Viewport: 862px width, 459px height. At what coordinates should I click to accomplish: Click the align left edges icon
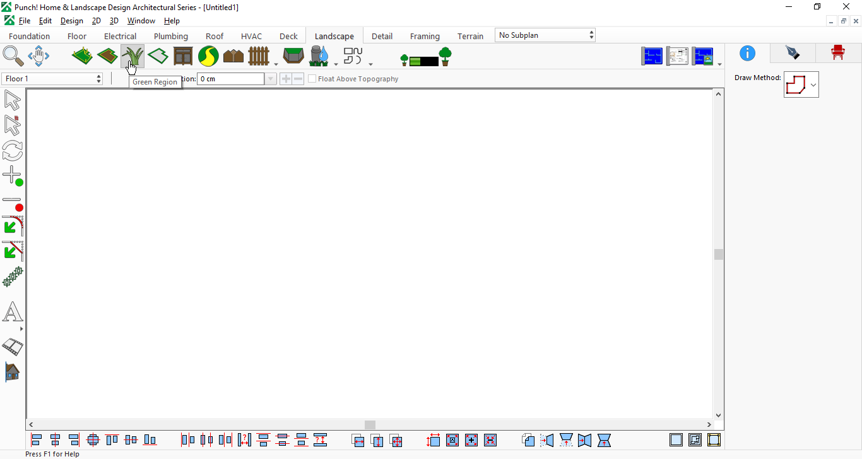coord(37,440)
